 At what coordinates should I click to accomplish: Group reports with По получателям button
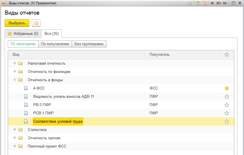[x=55, y=44]
